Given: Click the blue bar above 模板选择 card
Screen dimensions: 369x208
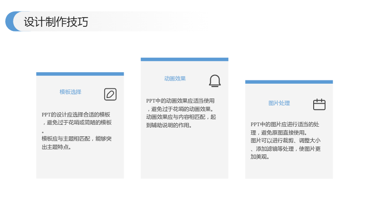Looking at the screenshot, I should click(x=80, y=74).
